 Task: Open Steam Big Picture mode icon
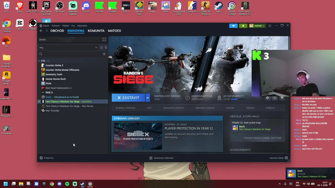270,26
